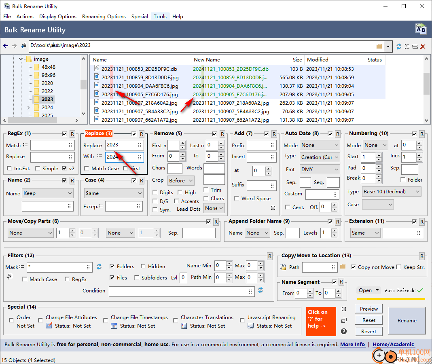Toggle the Folders filter checkbox

coord(112,266)
